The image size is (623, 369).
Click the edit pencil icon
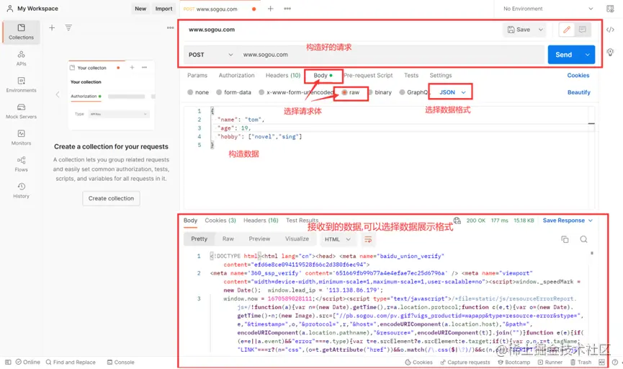tap(567, 30)
